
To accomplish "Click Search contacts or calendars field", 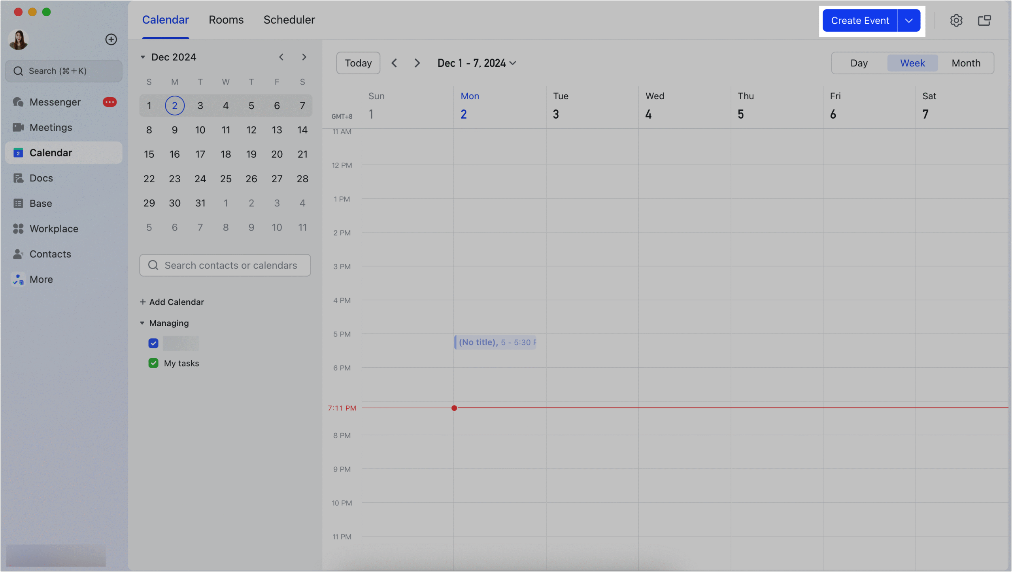I will pyautogui.click(x=225, y=265).
